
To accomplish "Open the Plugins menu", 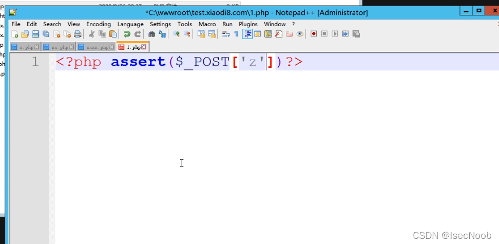I will 248,24.
